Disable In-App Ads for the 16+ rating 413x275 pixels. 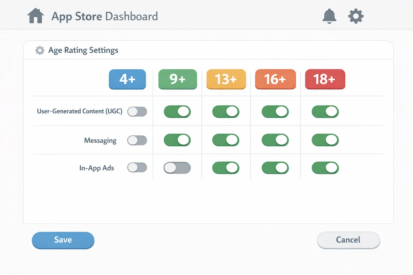pos(275,167)
